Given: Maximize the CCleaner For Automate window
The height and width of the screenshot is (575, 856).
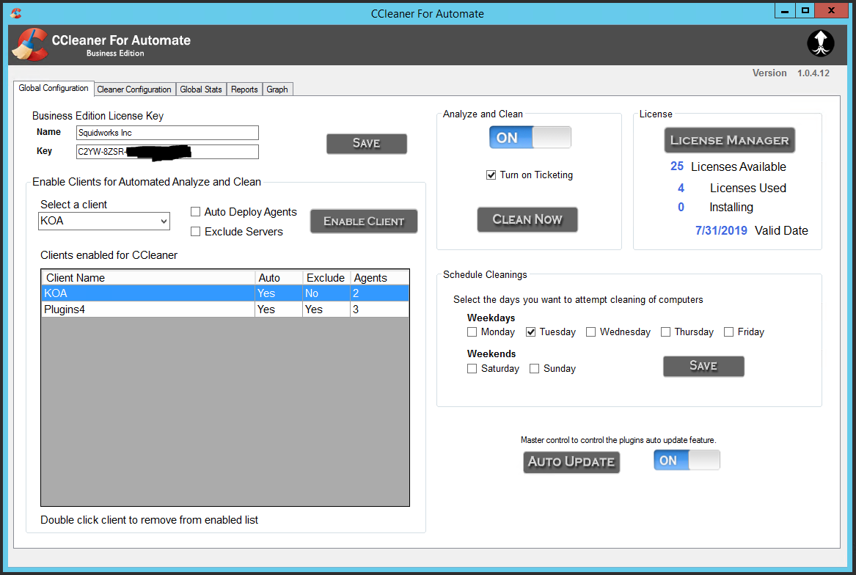Looking at the screenshot, I should pyautogui.click(x=805, y=10).
